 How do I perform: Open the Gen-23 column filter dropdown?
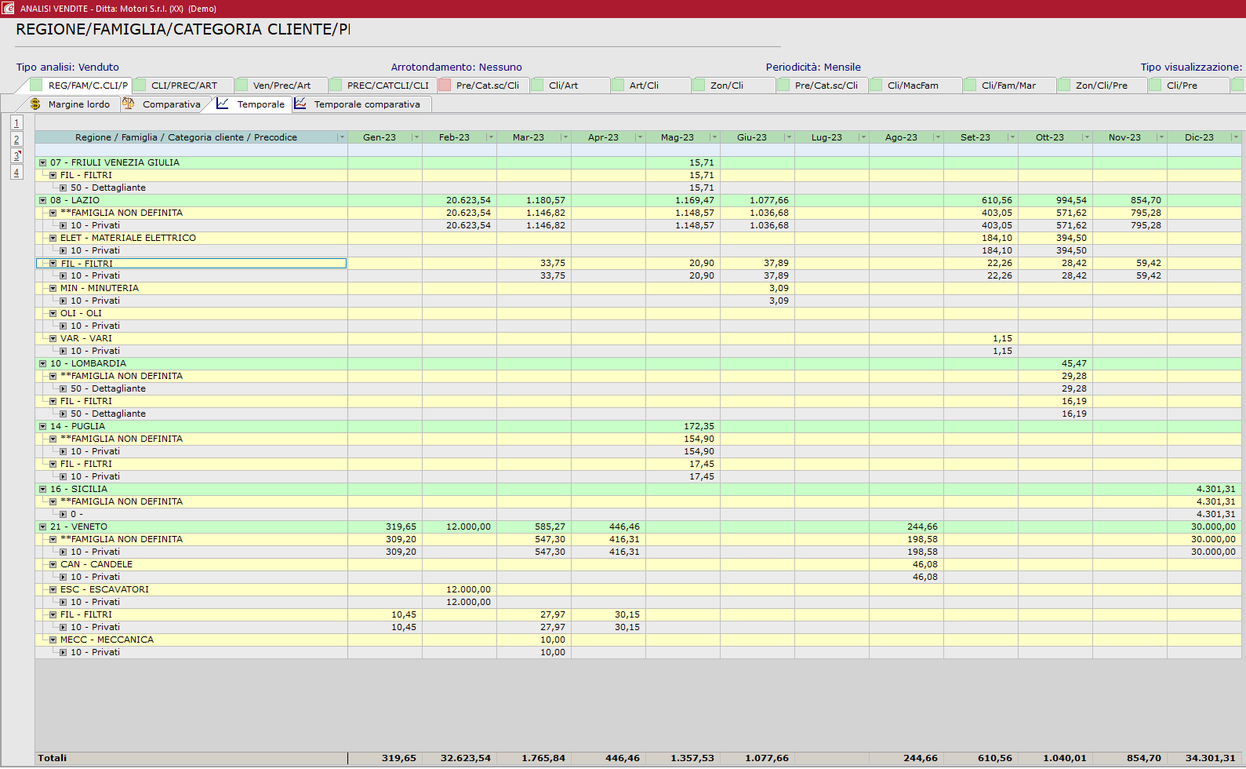click(416, 137)
